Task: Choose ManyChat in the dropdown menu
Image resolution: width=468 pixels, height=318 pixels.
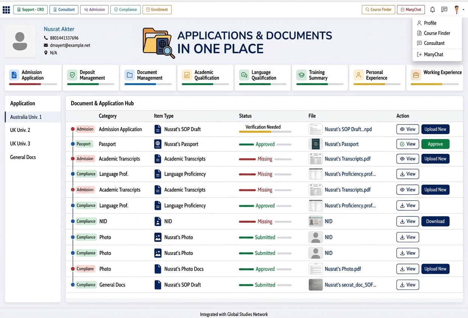Action: click(433, 54)
